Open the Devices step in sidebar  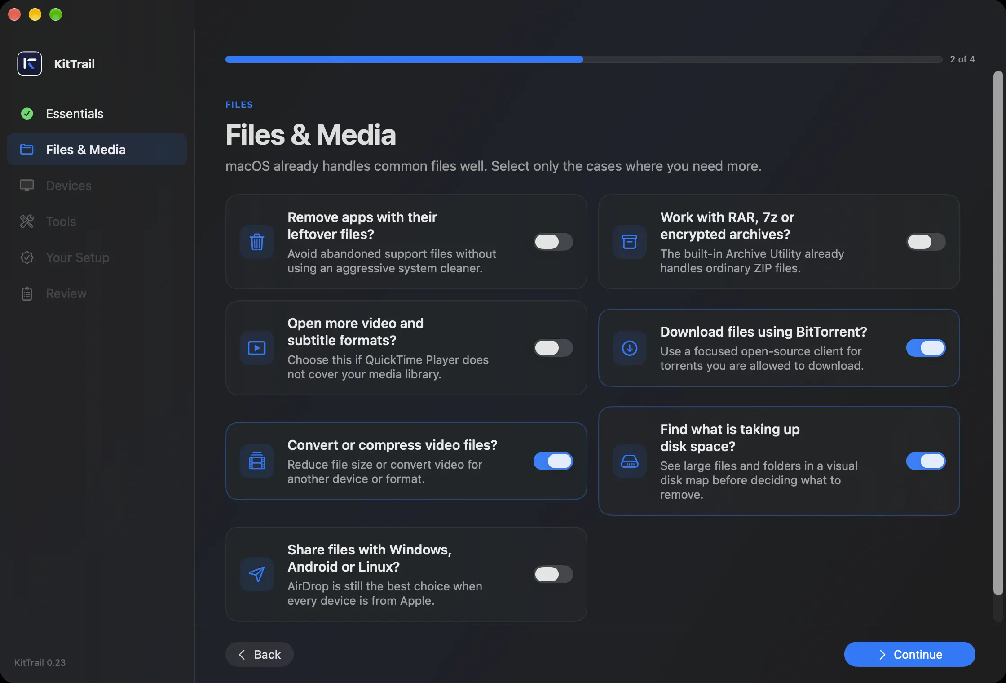click(97, 186)
